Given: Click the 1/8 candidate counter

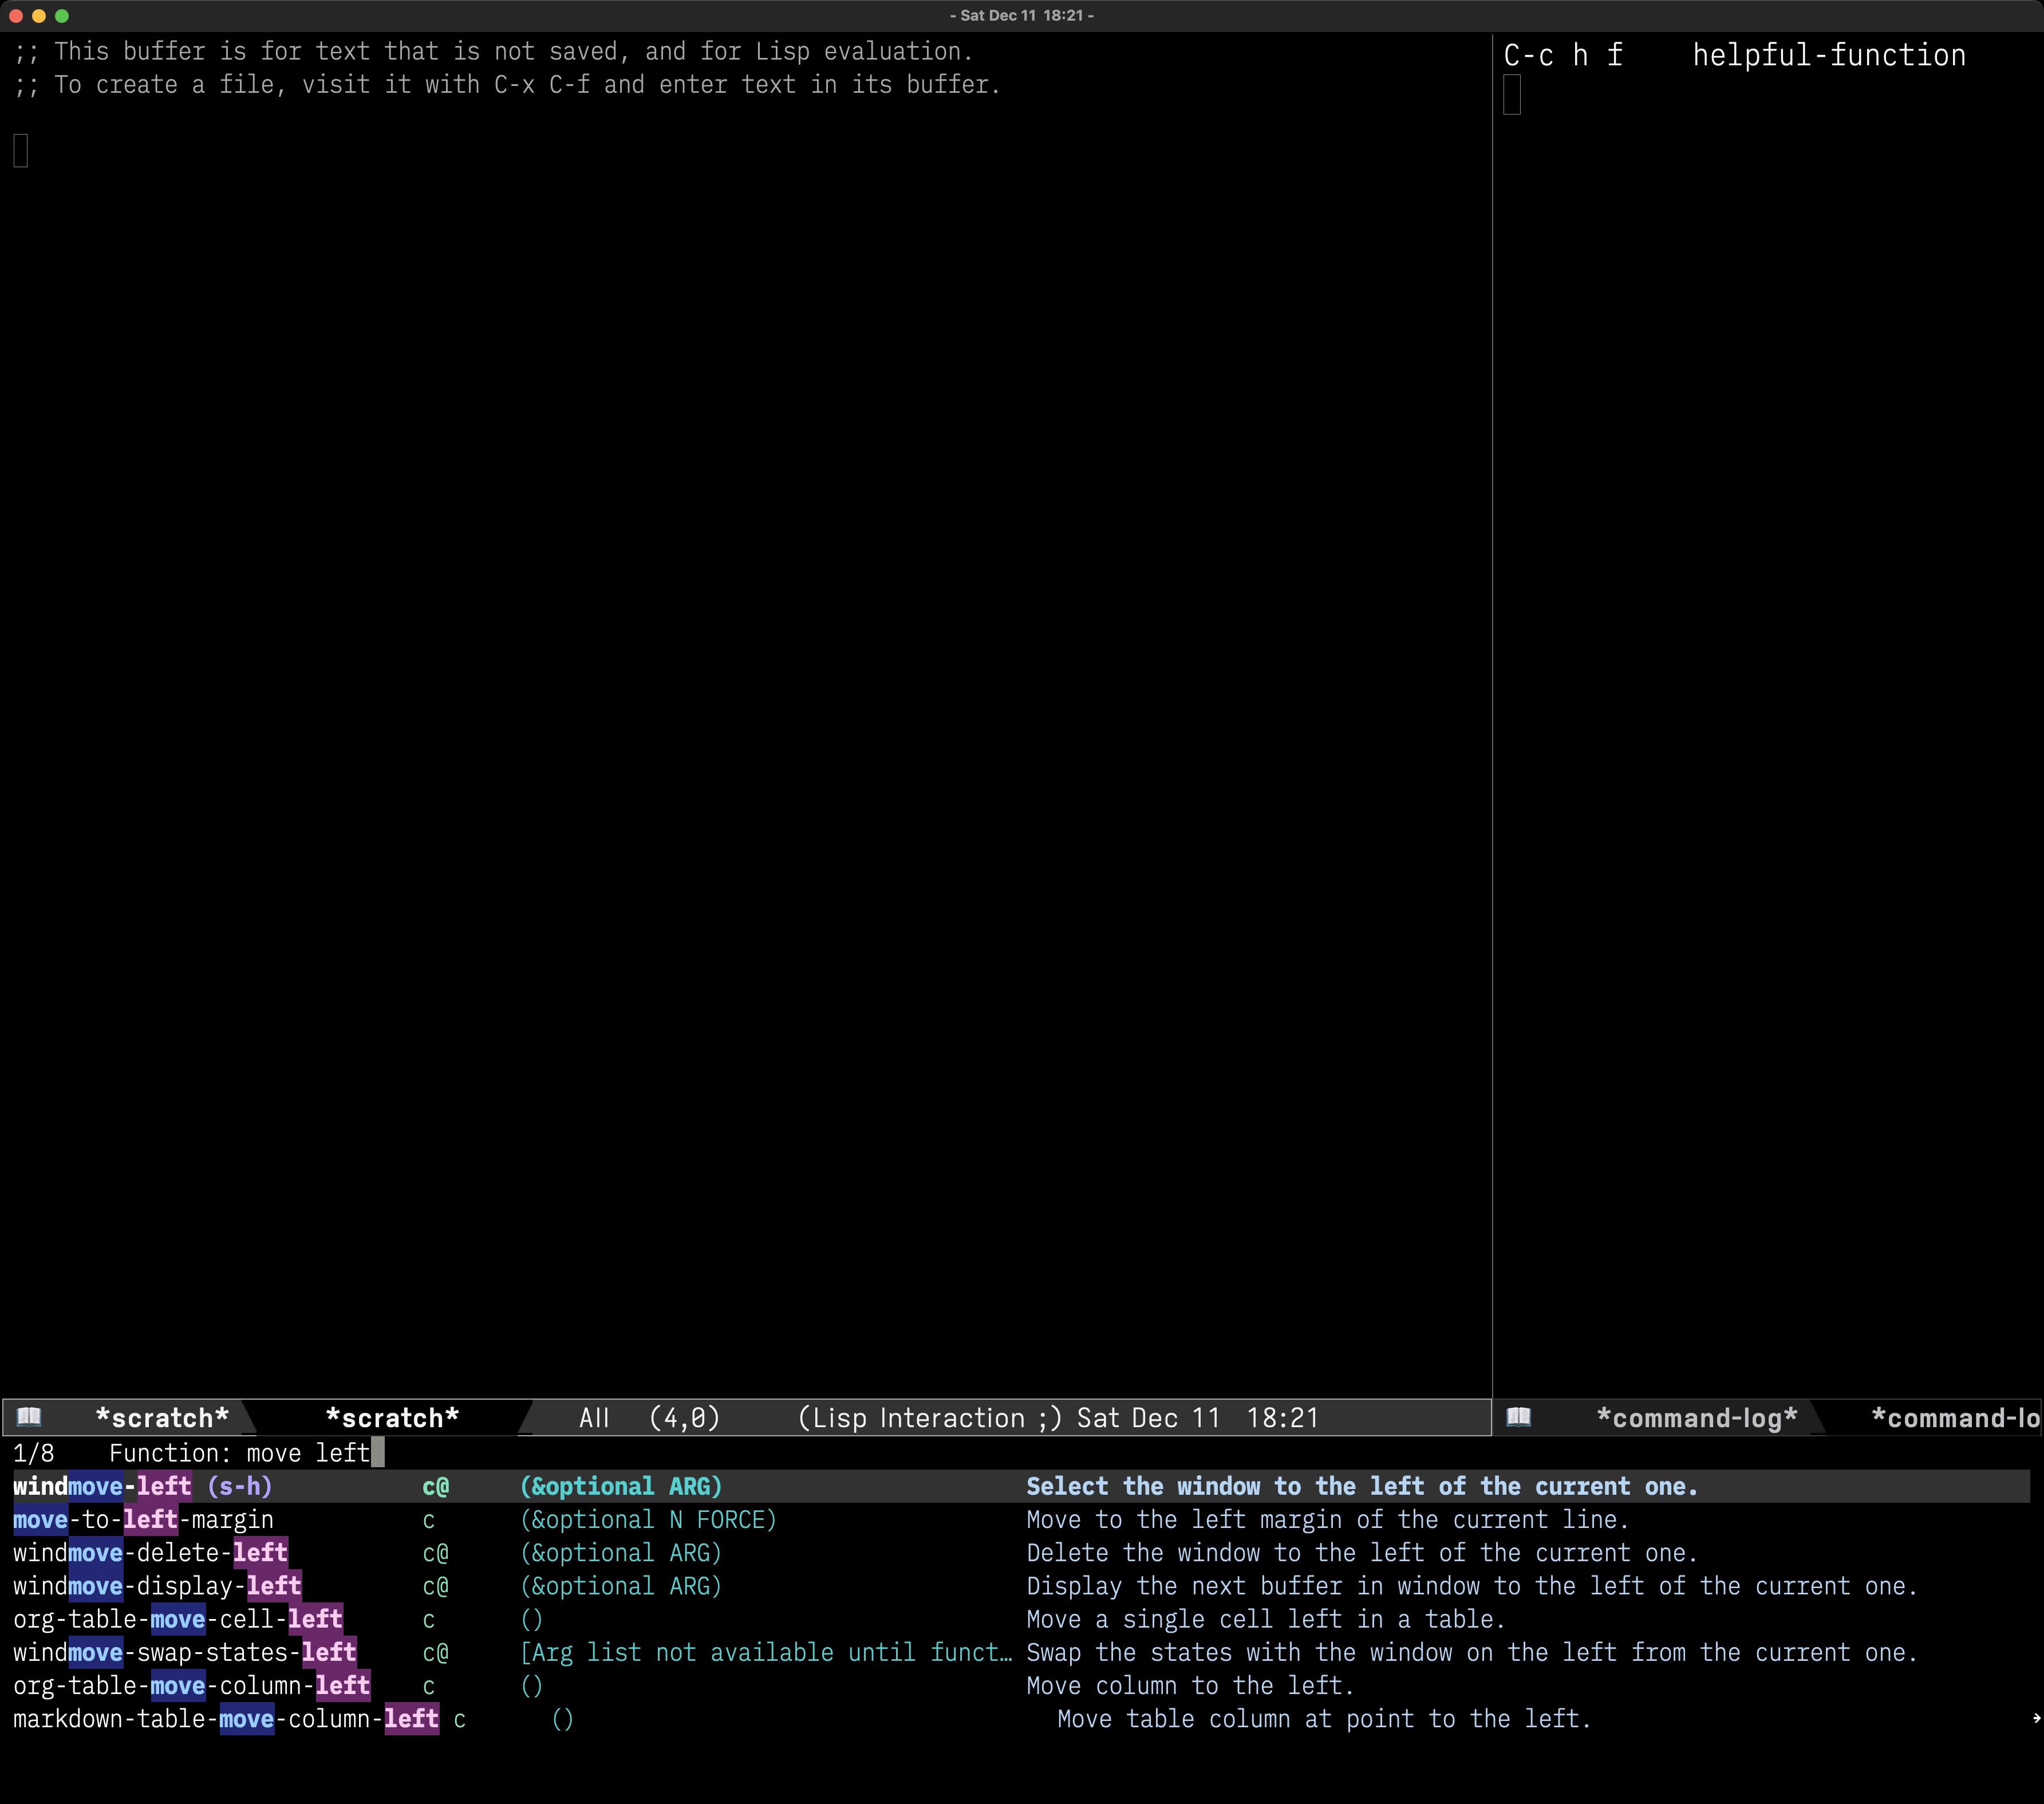Looking at the screenshot, I should point(33,1453).
